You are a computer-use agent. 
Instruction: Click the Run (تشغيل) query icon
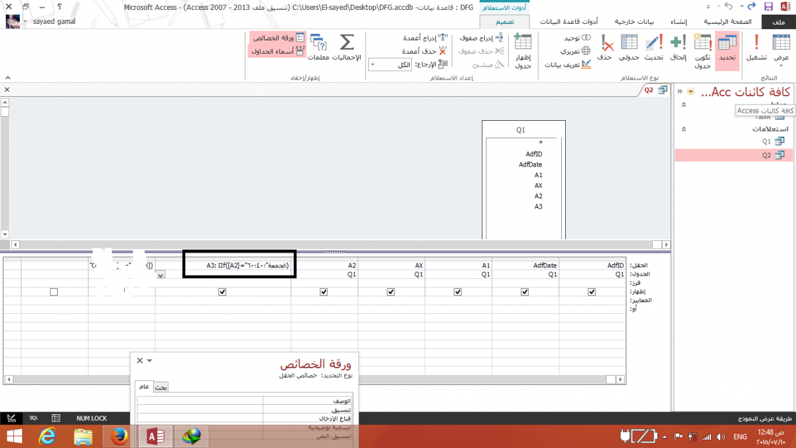(755, 49)
